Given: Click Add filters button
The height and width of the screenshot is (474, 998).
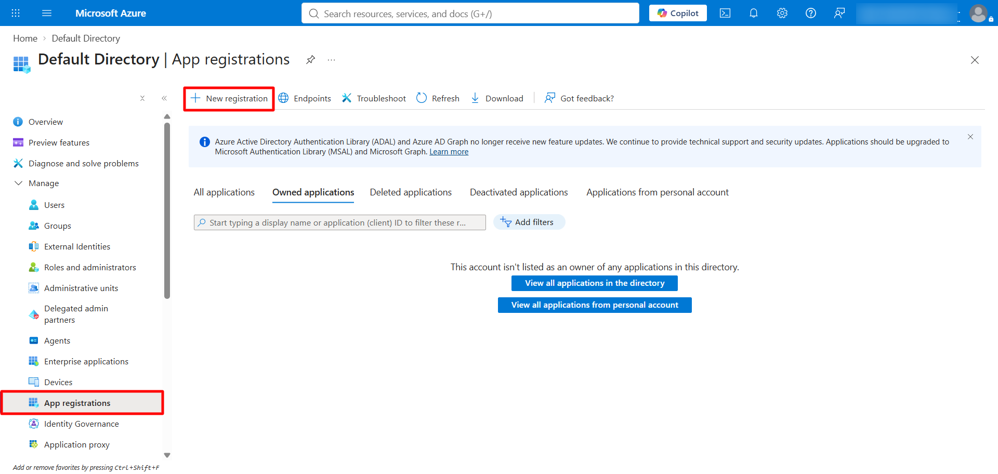Looking at the screenshot, I should click(x=529, y=222).
